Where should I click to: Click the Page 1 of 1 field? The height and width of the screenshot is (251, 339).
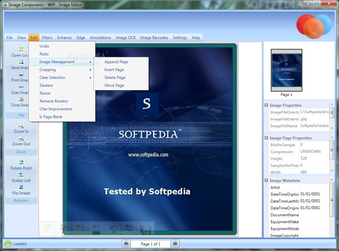[x=150, y=244]
